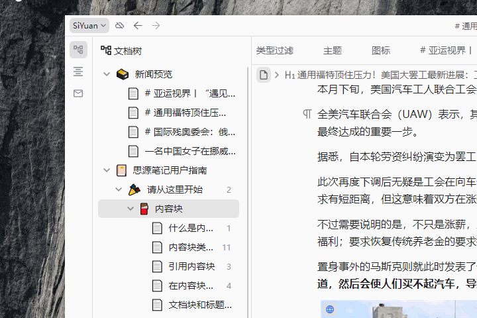Open the inbox envelope dock icon
Image resolution: width=477 pixels, height=318 pixels.
[78, 93]
